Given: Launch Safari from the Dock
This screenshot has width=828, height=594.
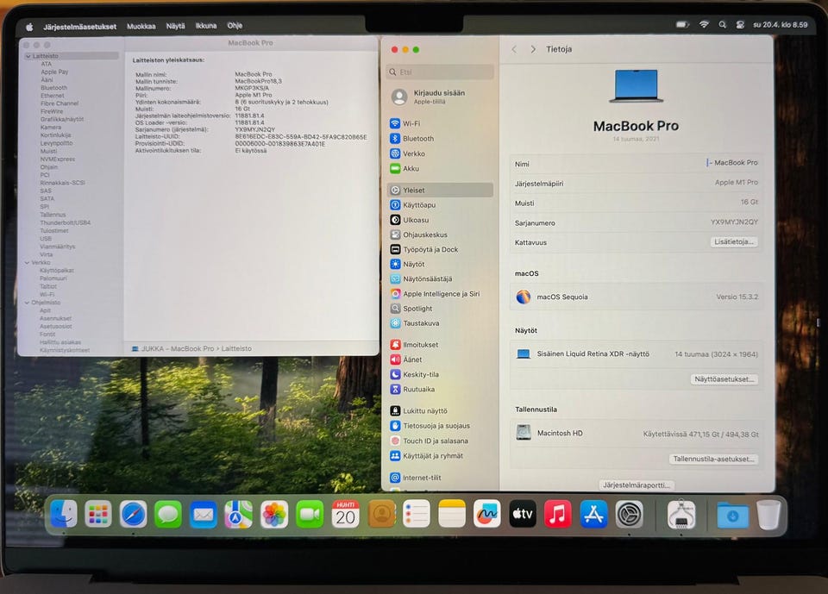Looking at the screenshot, I should (133, 515).
